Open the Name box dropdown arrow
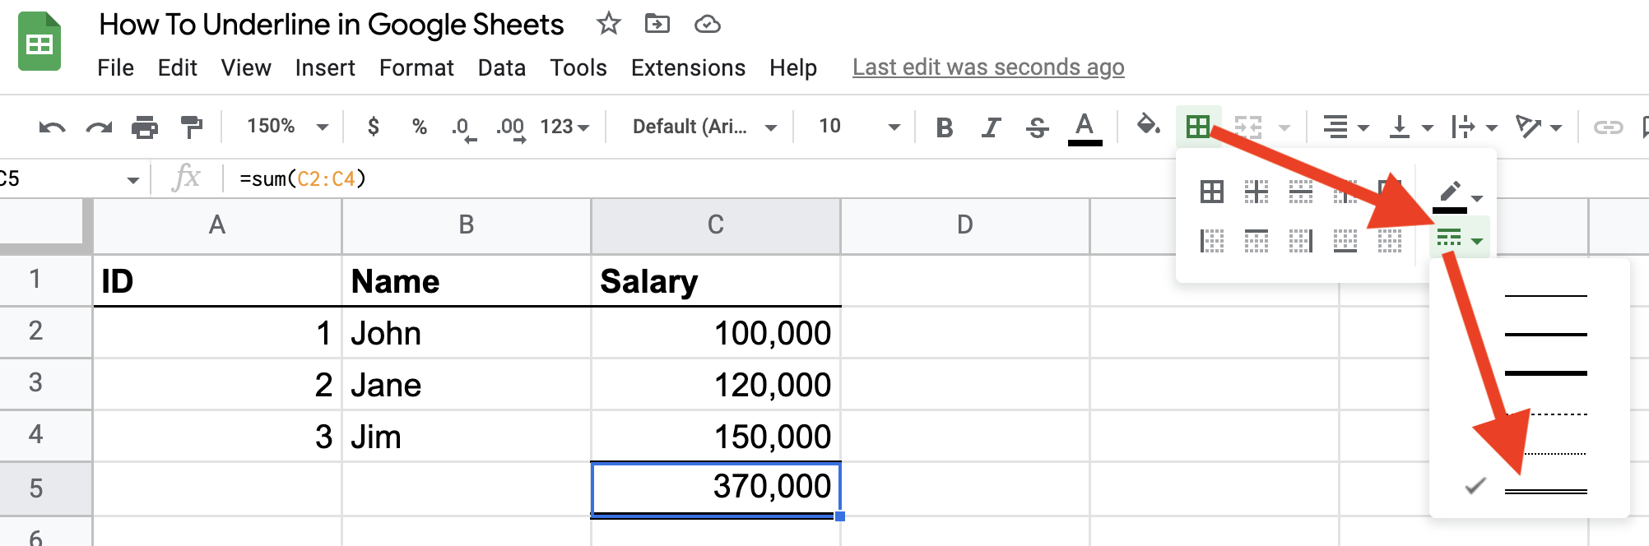The image size is (1649, 546). 133,179
